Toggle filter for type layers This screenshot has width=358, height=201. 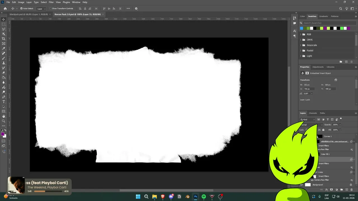tap(328, 119)
